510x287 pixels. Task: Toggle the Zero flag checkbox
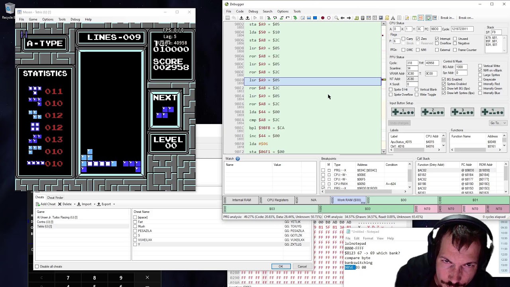418,39
